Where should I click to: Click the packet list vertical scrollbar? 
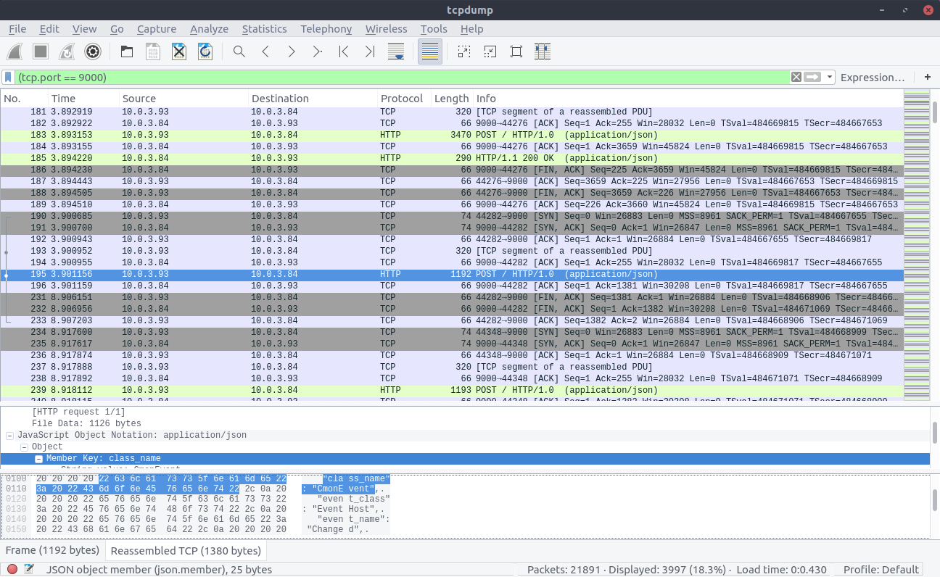pos(935,246)
